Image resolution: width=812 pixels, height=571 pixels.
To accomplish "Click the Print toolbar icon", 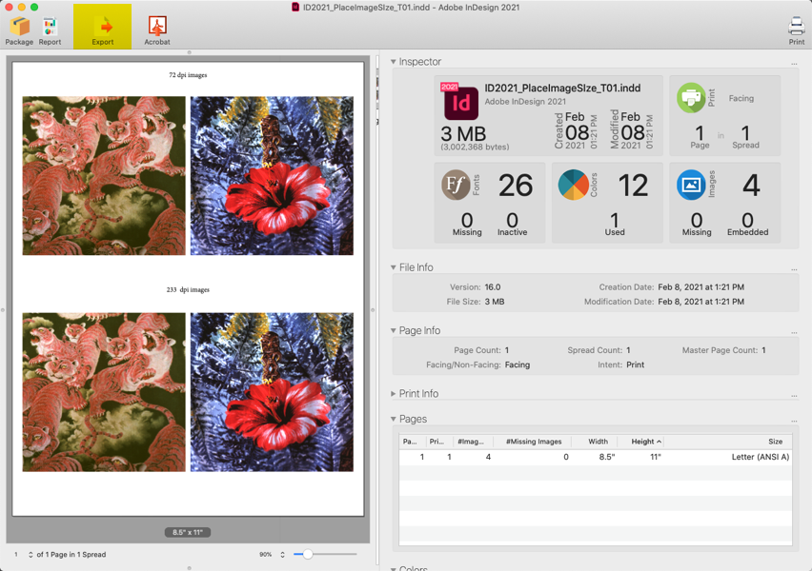I will click(x=796, y=27).
